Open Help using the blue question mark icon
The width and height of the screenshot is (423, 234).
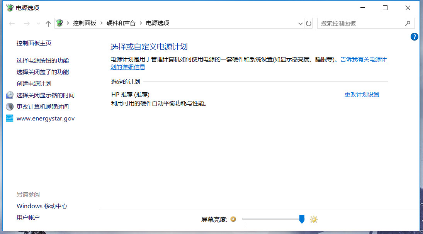[x=414, y=37]
